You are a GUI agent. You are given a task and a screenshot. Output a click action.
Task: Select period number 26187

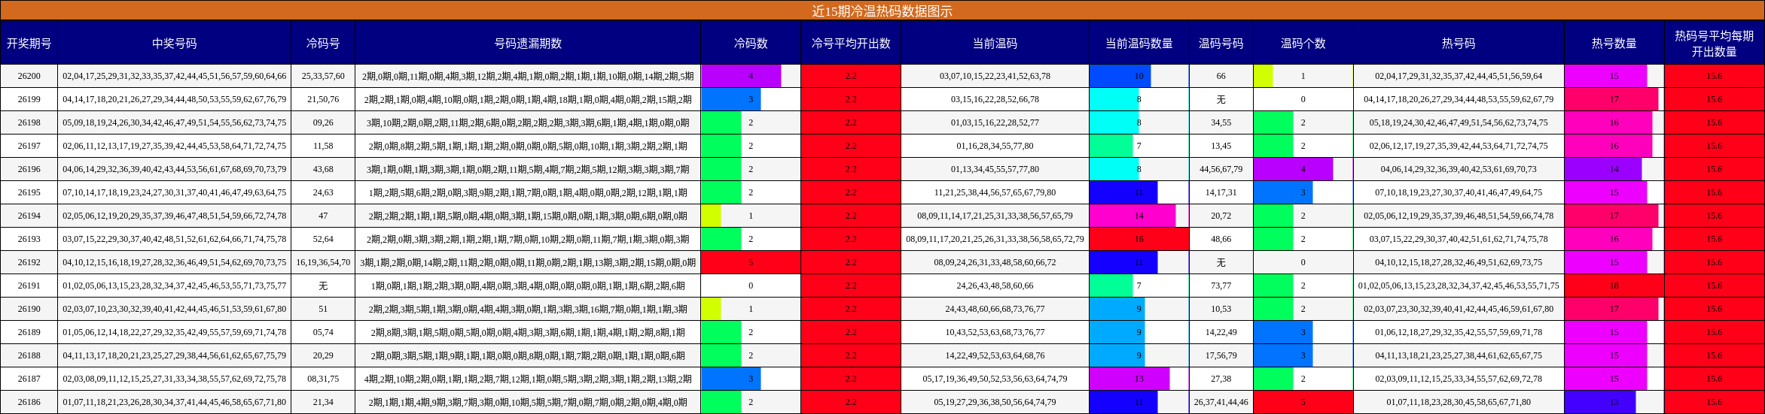tap(29, 379)
